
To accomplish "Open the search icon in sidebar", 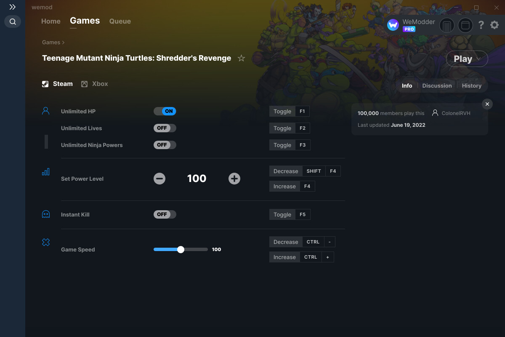I will coord(13,21).
